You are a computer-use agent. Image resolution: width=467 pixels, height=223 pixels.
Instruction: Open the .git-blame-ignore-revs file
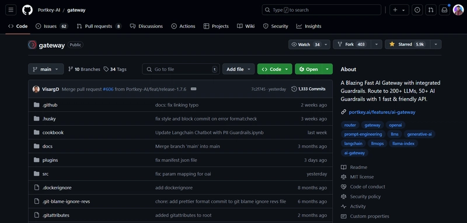(x=66, y=201)
